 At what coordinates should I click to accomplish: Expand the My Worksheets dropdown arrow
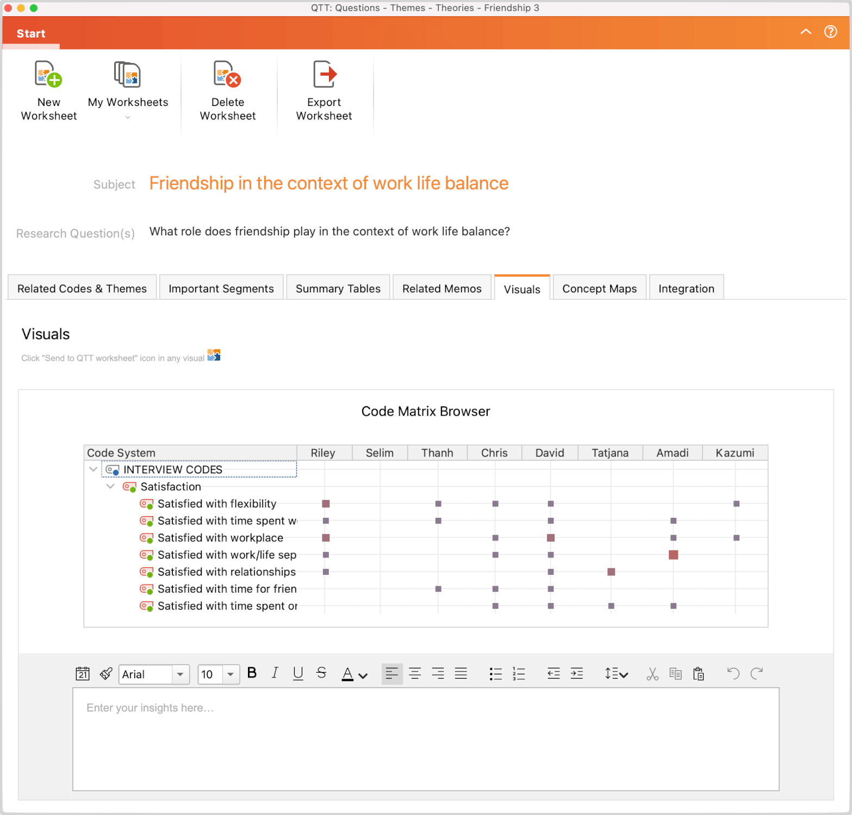click(128, 117)
